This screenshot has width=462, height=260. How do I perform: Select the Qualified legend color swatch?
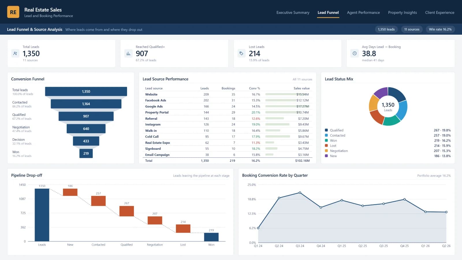[326, 130]
